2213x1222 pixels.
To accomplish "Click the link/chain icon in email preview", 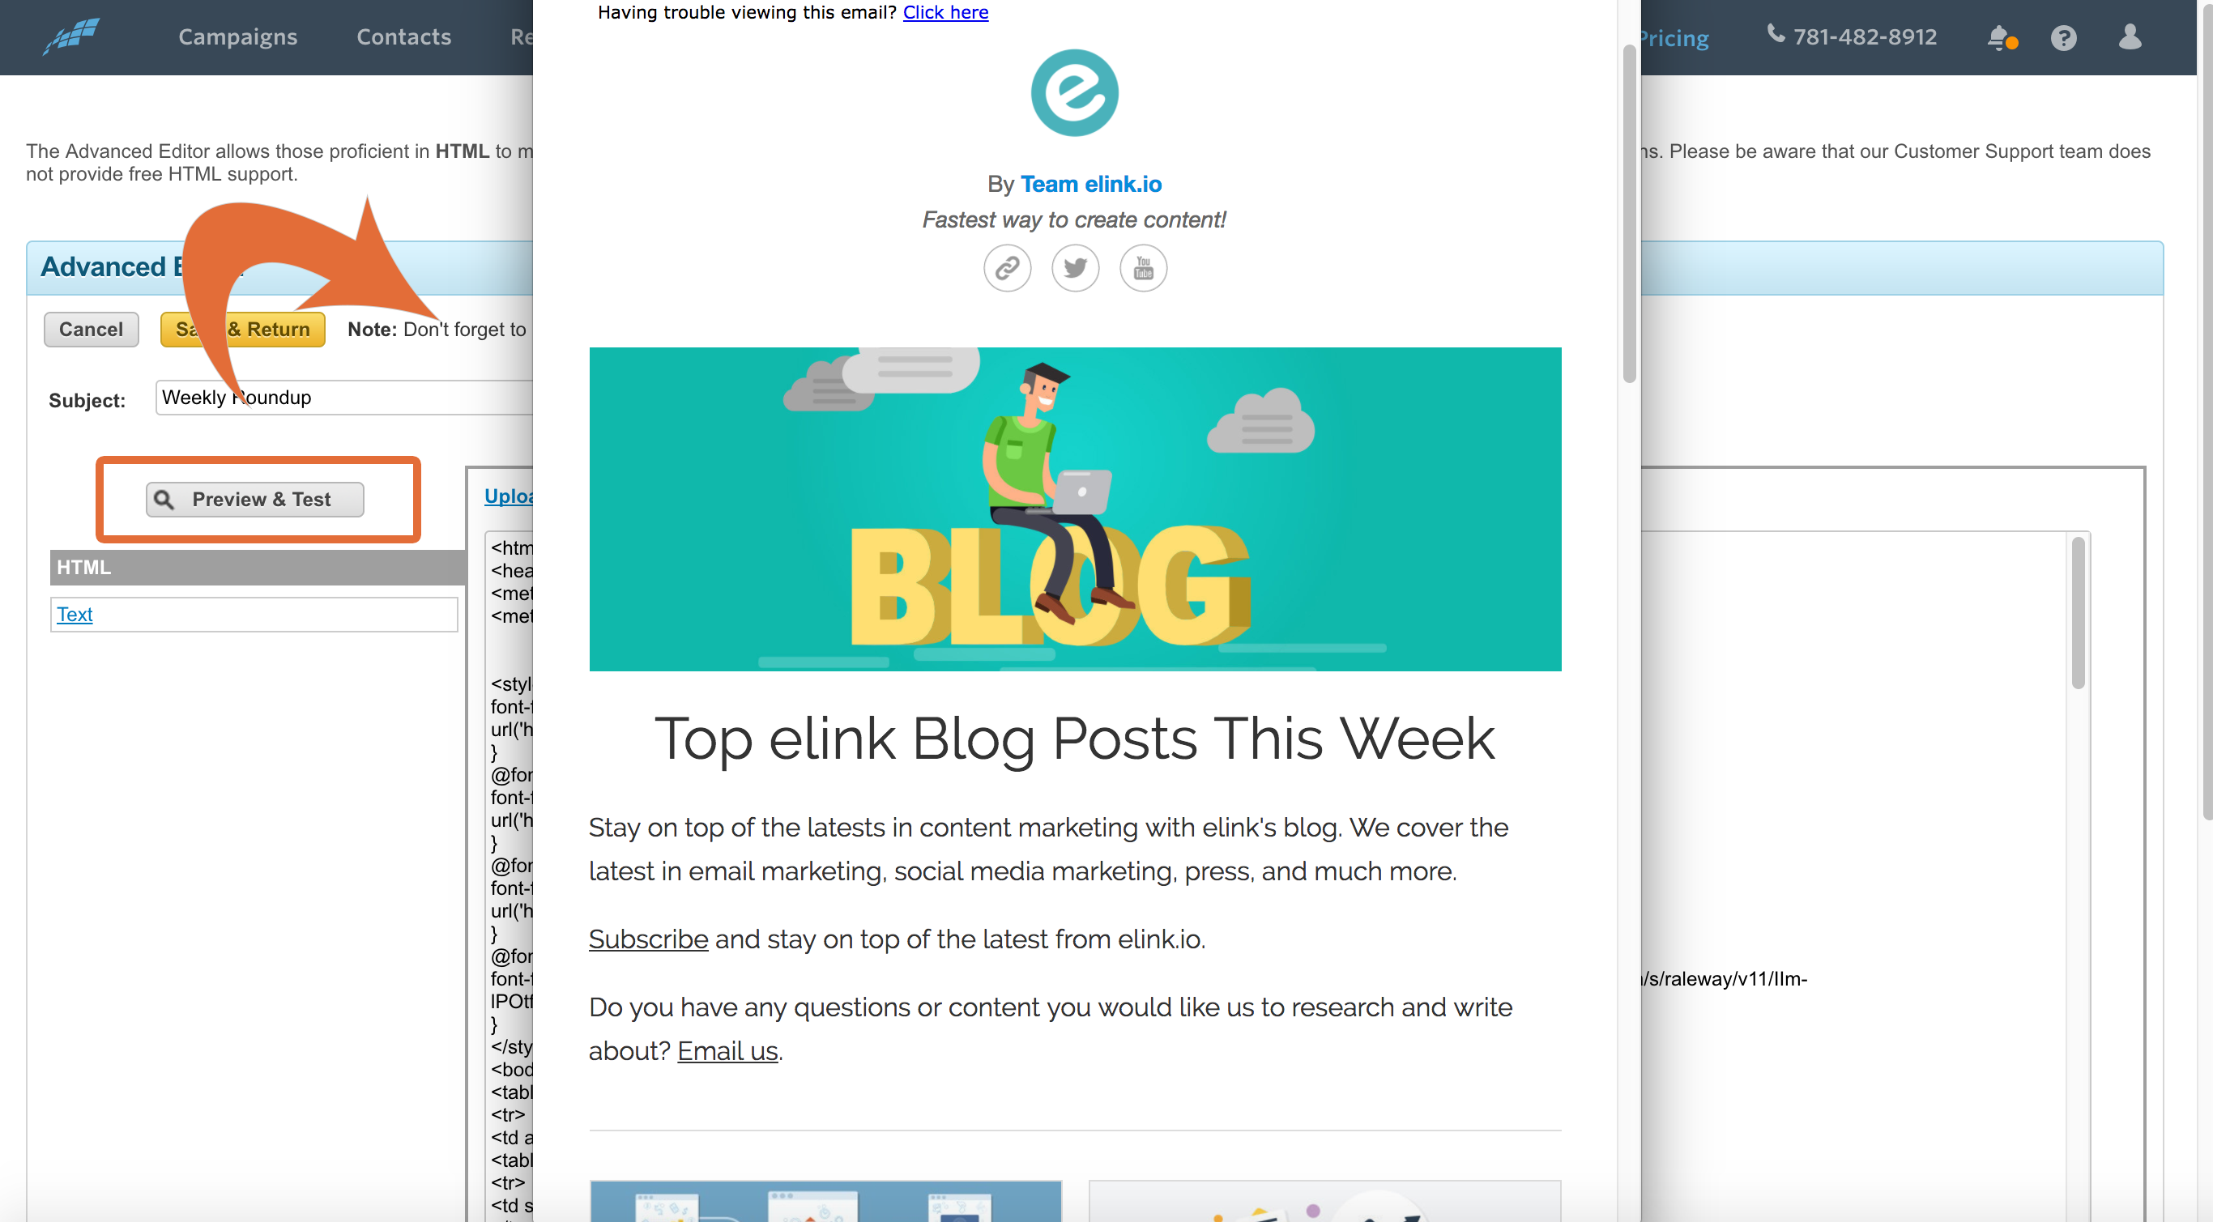I will pos(1005,270).
